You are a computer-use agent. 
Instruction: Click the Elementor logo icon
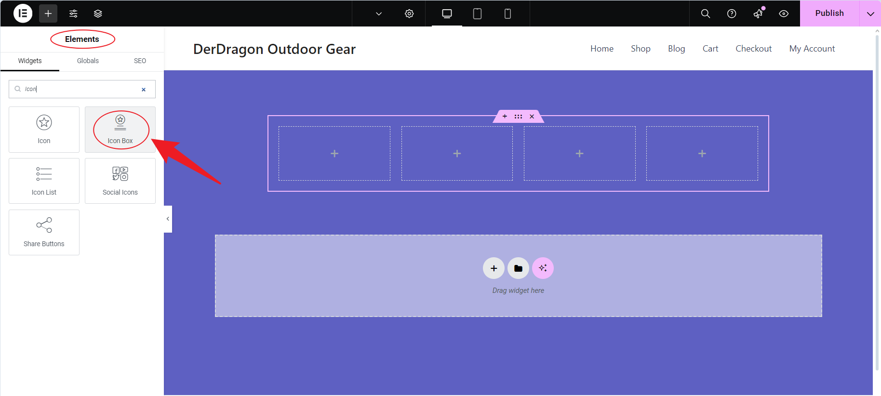click(x=23, y=13)
